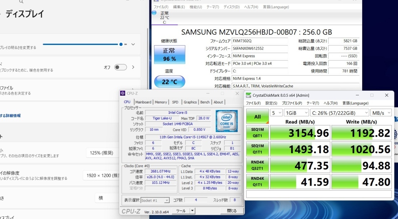Select the C: drive status orb
This screenshot has width=398, height=219.
click(154, 13)
